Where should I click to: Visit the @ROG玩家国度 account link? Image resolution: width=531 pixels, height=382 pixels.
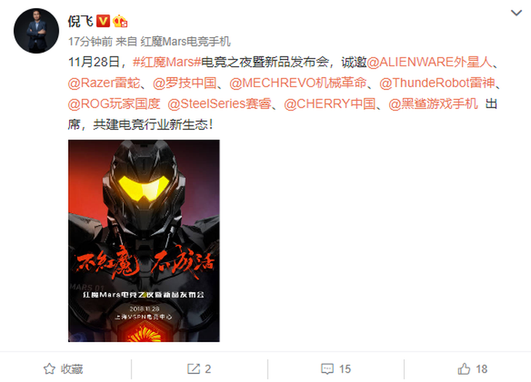pos(114,104)
